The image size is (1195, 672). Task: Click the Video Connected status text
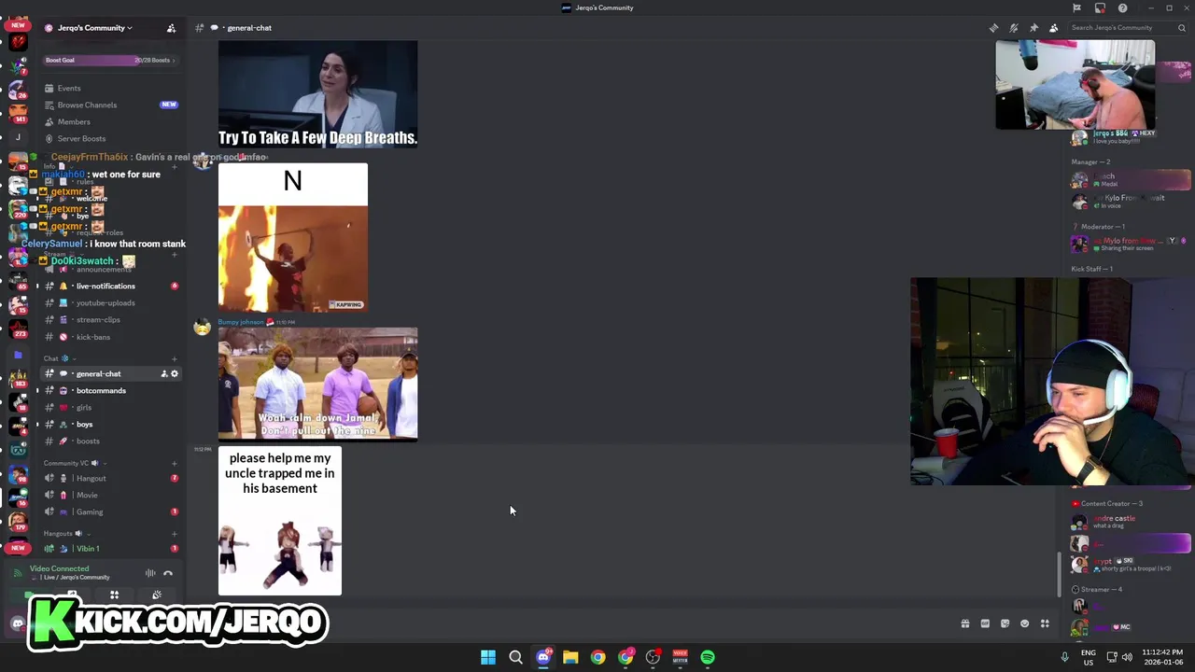pos(59,568)
